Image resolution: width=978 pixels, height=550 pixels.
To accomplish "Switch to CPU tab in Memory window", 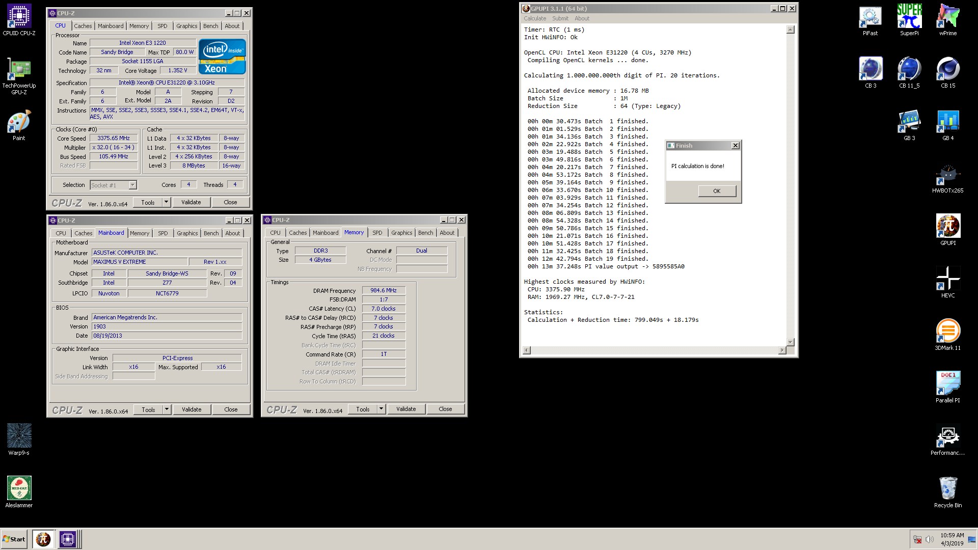I will pos(275,233).
